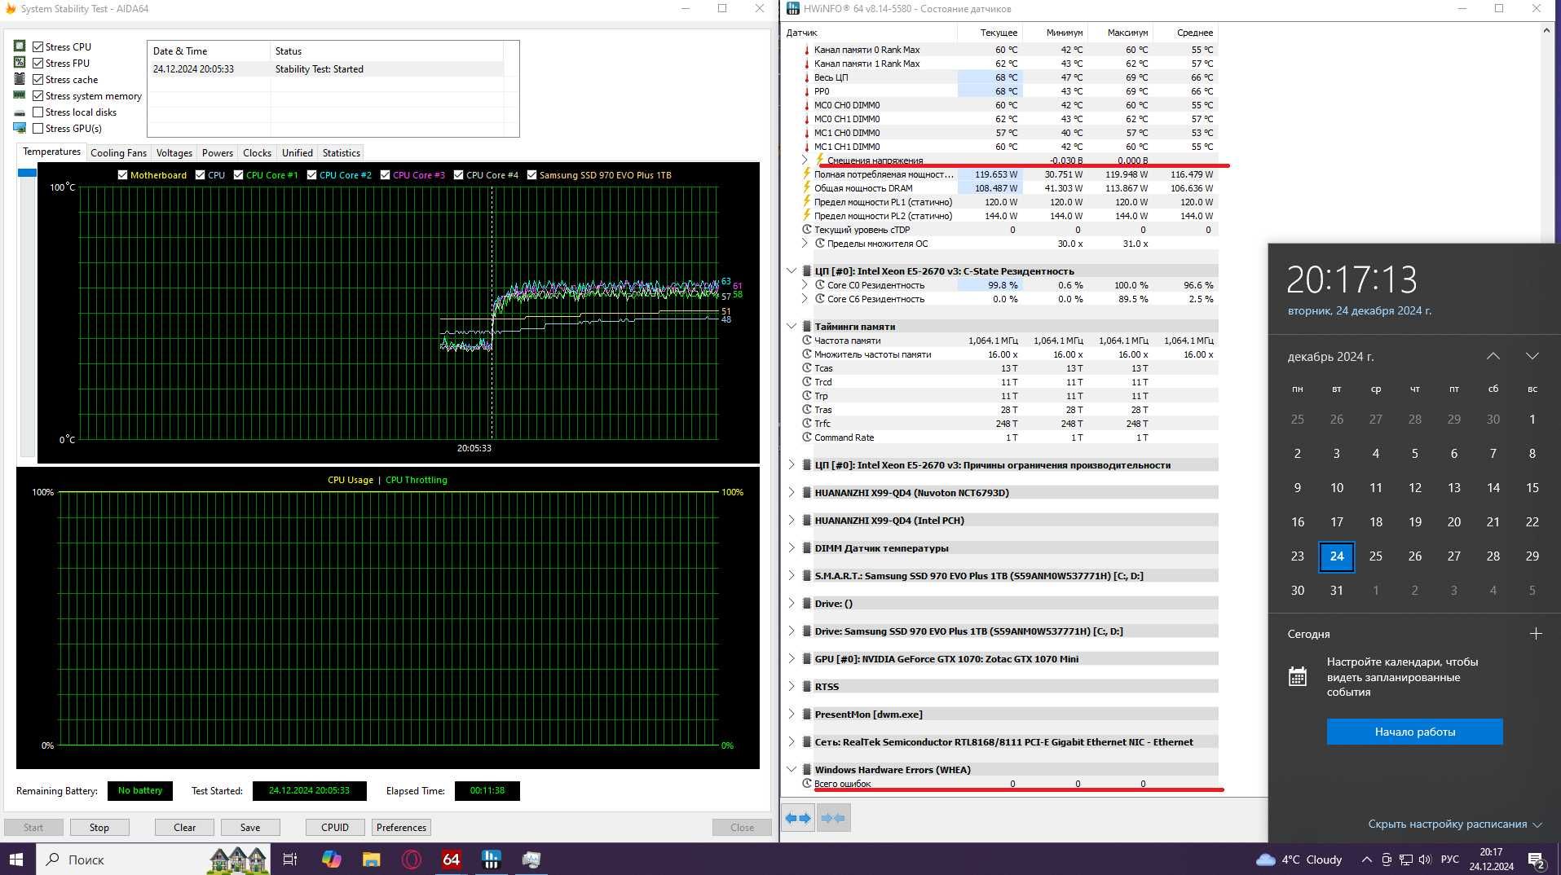Go to previous month in calendar
The image size is (1561, 875).
(x=1493, y=356)
